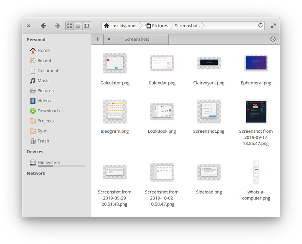Open Videos in the sidebar
Screen dimensions: 302x244
coord(56,101)
